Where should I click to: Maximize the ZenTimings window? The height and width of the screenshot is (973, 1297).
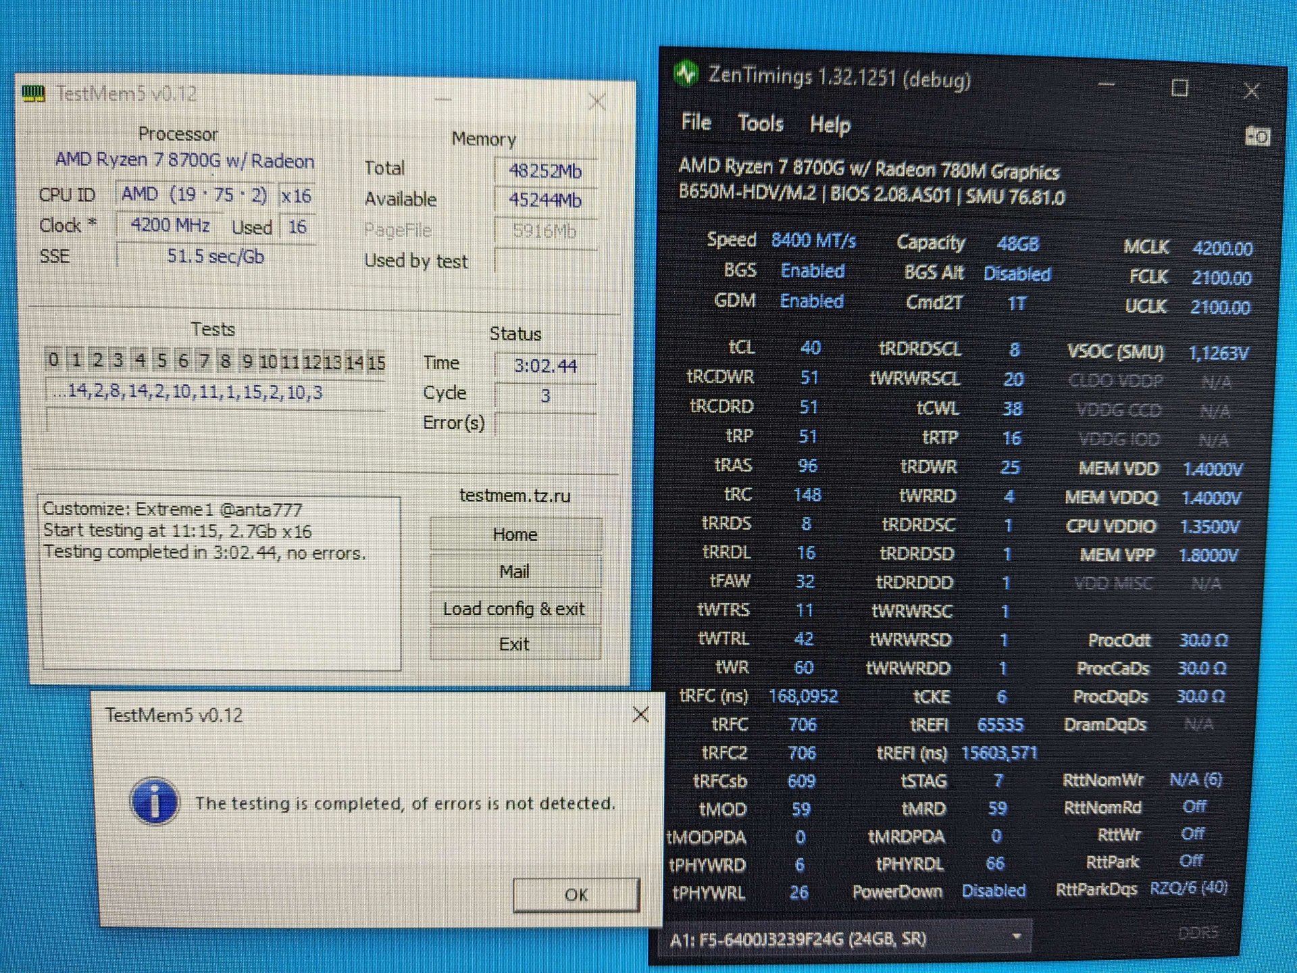[x=1179, y=88]
